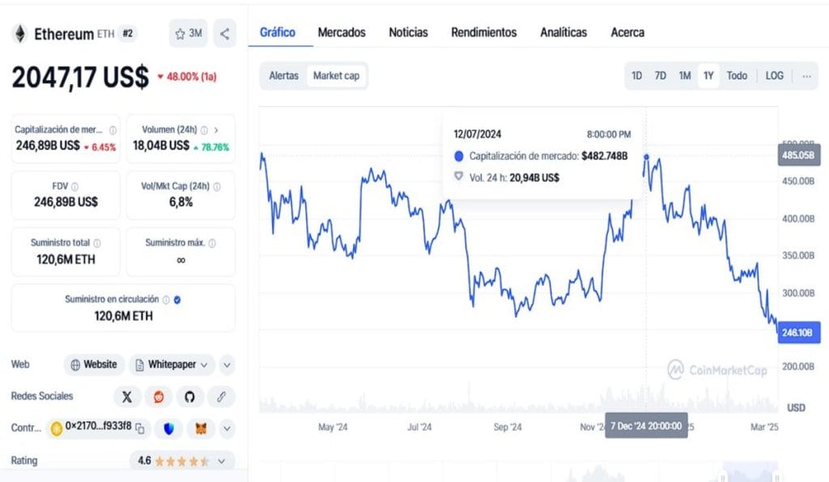Click the 7 Dec '24 20:00:00 date marker
The image size is (829, 482).
[x=646, y=426]
